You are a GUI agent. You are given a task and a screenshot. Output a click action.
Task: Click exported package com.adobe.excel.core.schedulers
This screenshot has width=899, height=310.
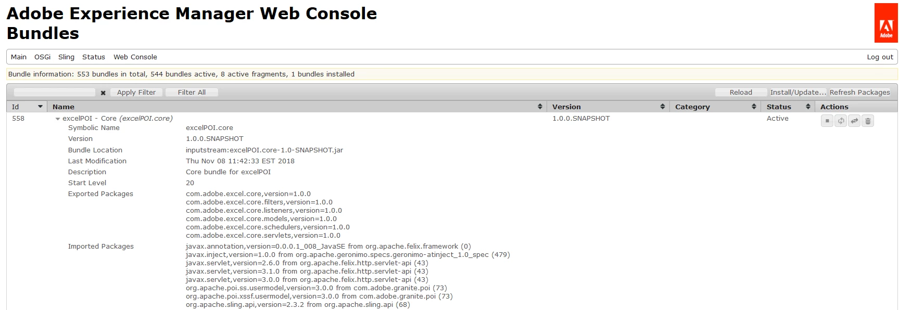pos(268,227)
